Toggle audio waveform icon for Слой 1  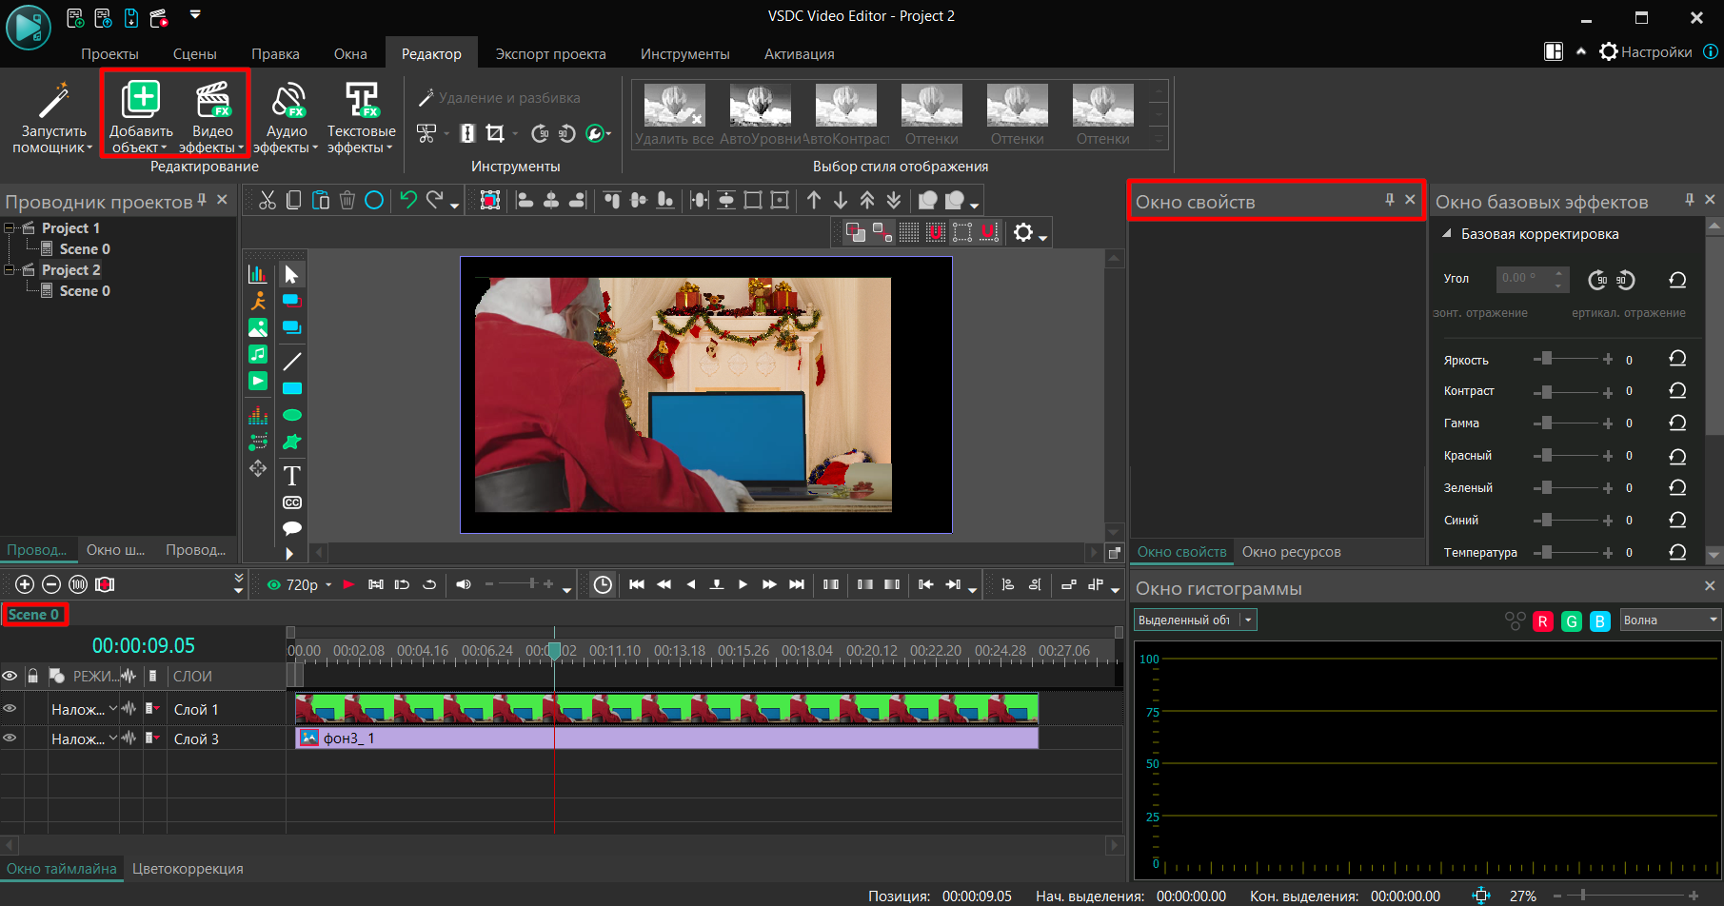coord(129,709)
